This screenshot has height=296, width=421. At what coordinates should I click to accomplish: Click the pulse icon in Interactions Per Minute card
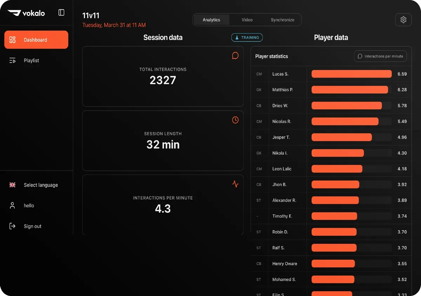point(235,184)
